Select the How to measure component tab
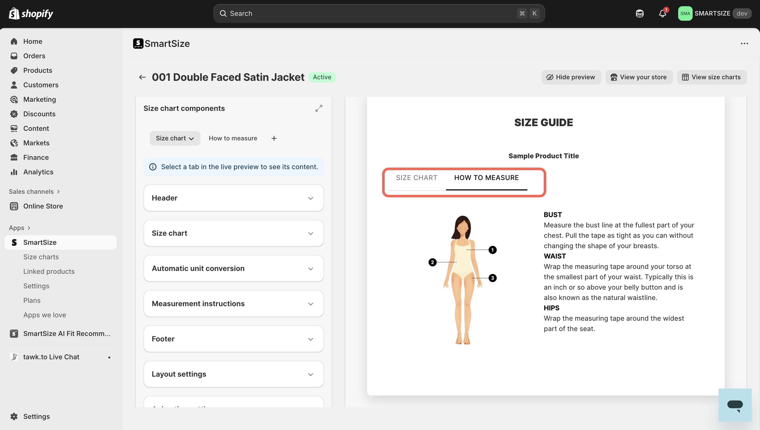The width and height of the screenshot is (760, 430). tap(233, 138)
